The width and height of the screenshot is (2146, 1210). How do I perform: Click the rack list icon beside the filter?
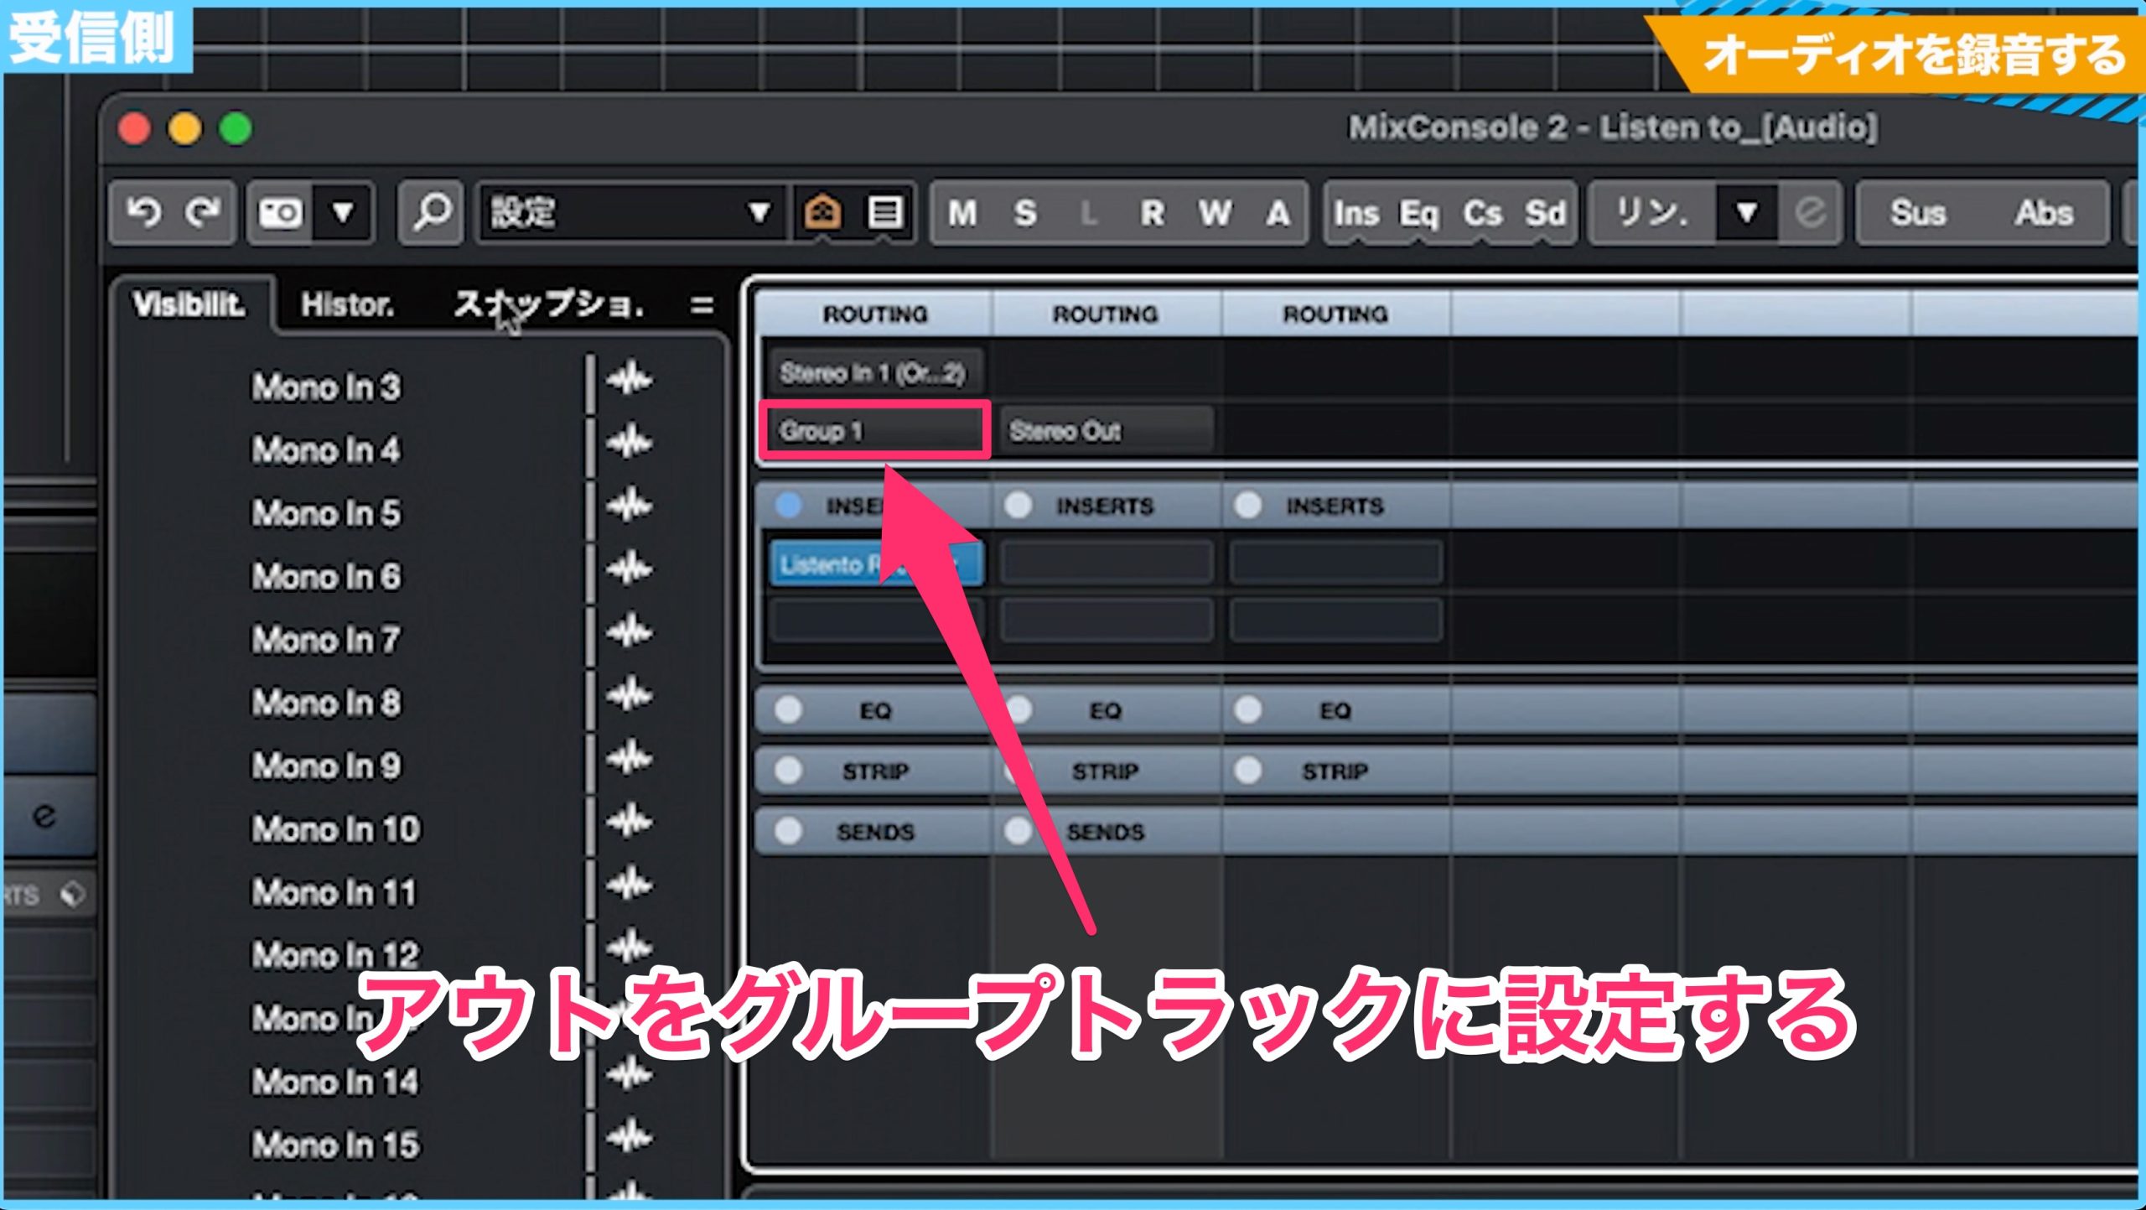click(884, 213)
